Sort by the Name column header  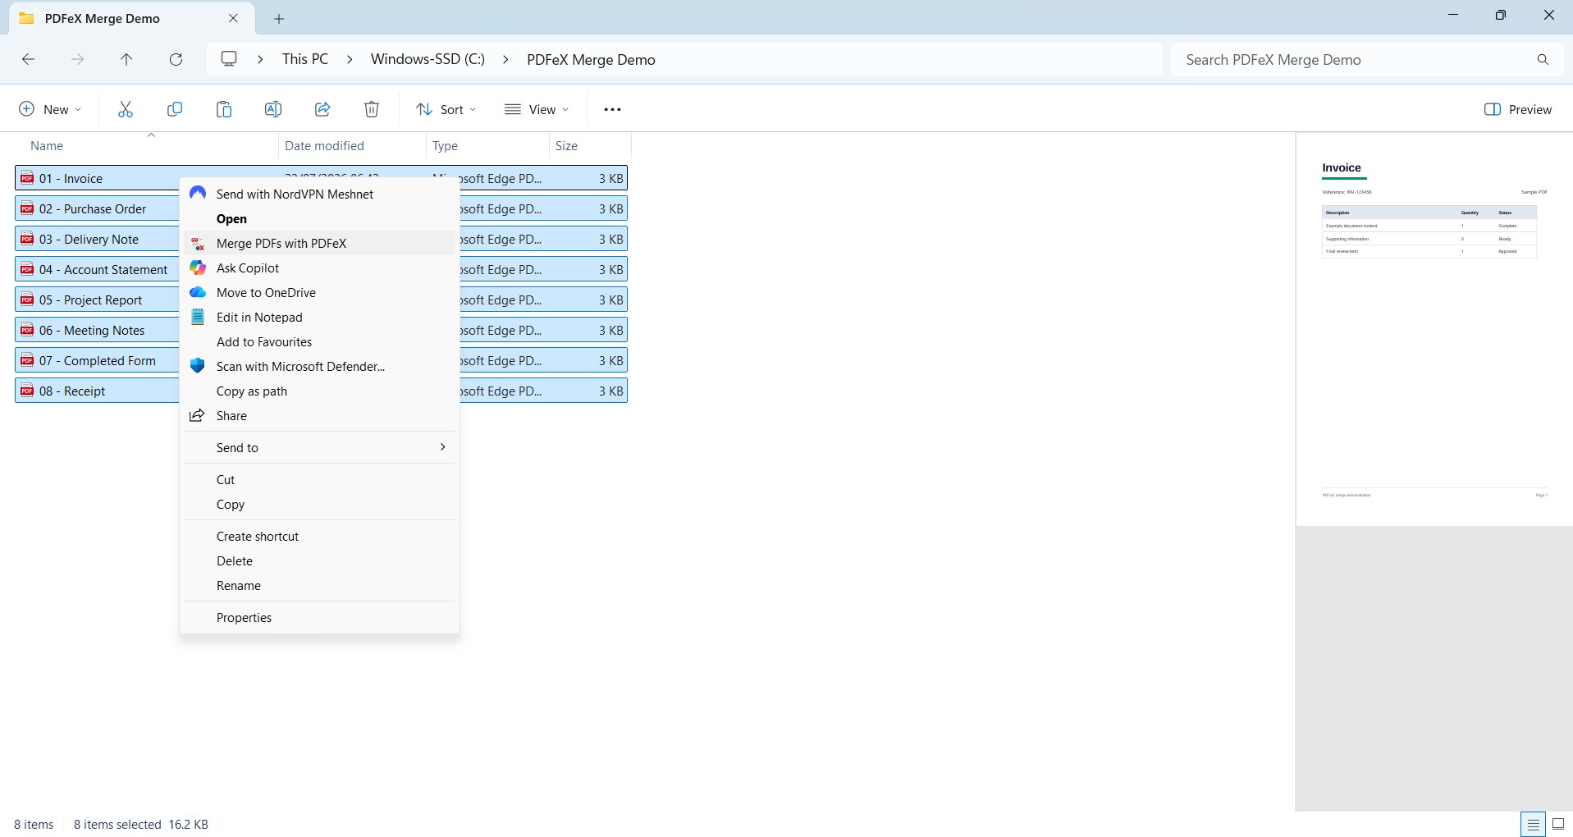click(47, 145)
